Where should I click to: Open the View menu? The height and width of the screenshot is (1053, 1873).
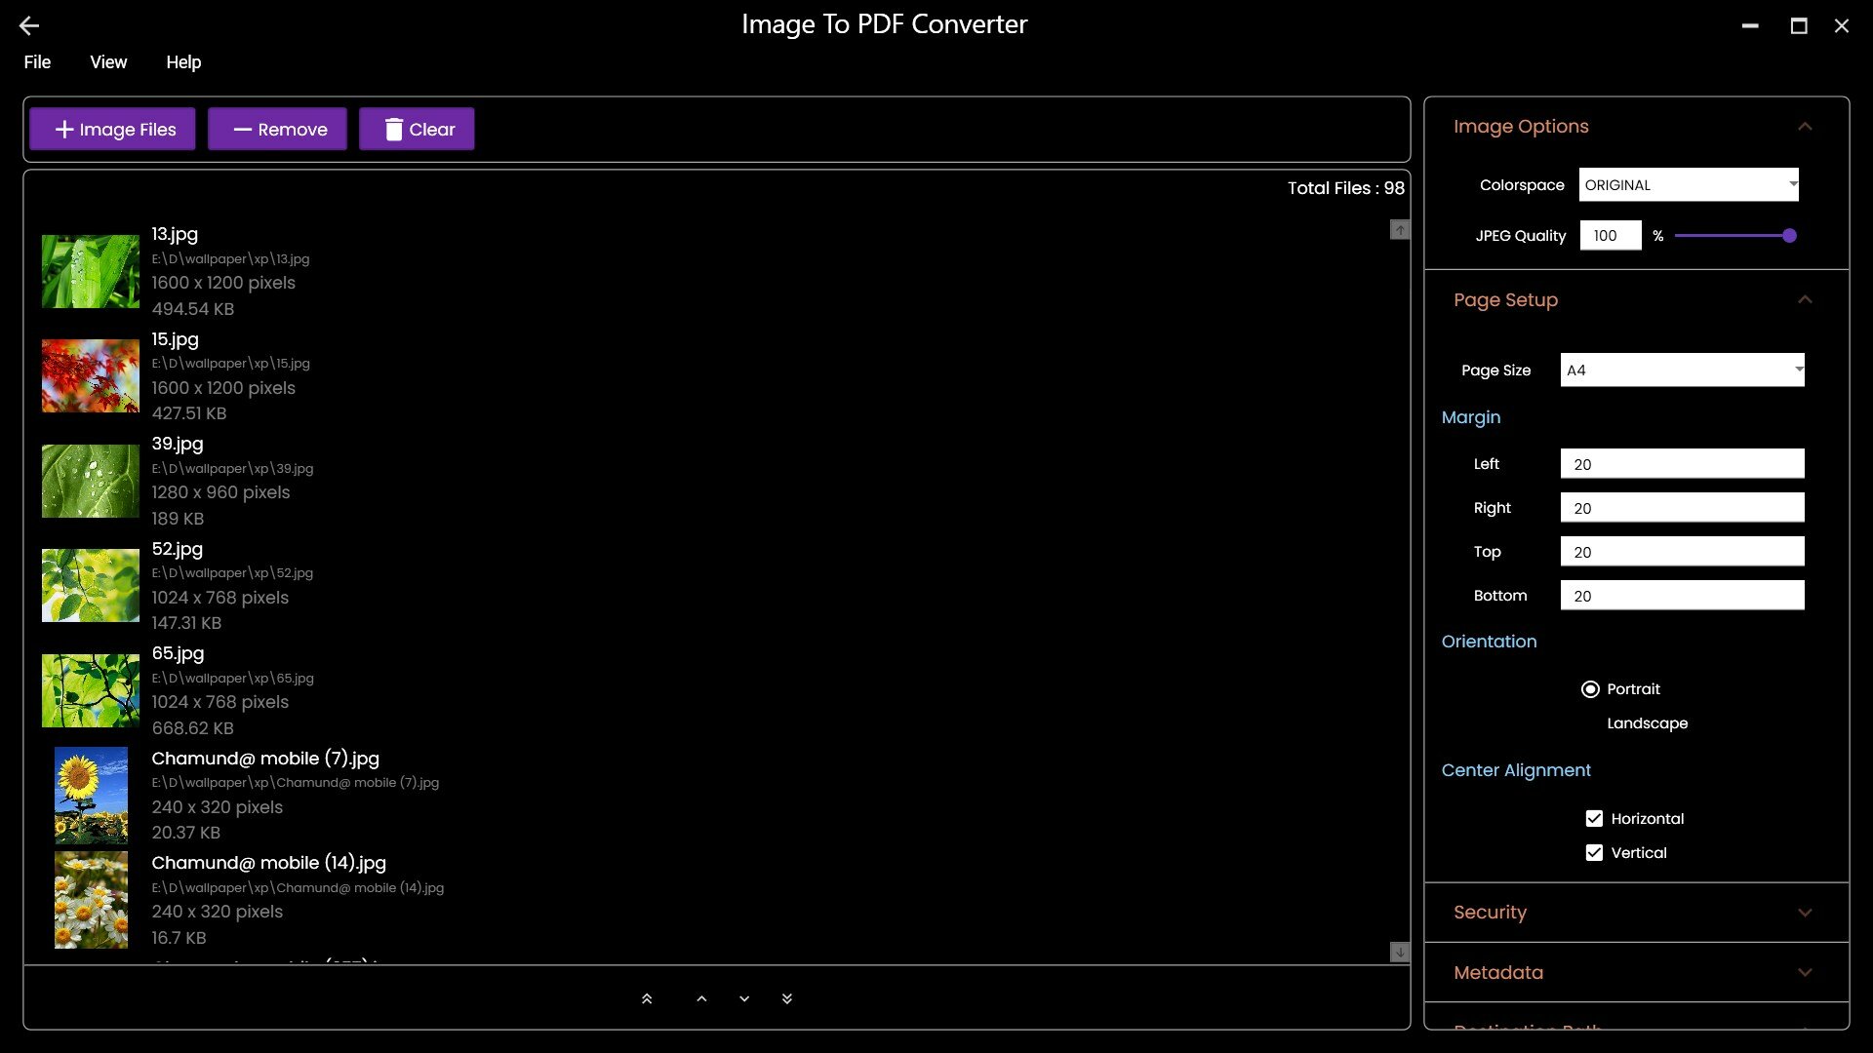(108, 62)
